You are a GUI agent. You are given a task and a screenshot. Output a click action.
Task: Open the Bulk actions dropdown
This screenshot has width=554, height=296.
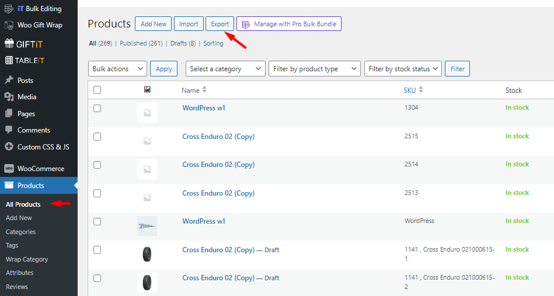tap(118, 68)
